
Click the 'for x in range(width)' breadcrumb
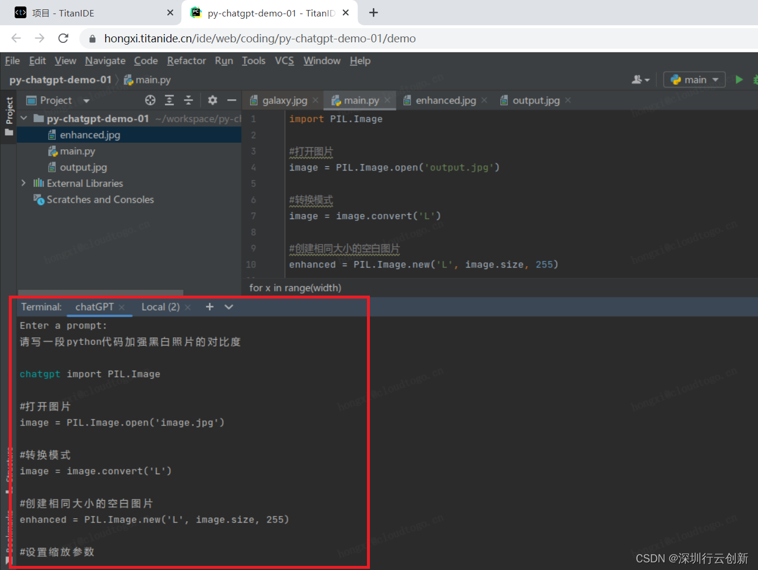click(x=295, y=288)
